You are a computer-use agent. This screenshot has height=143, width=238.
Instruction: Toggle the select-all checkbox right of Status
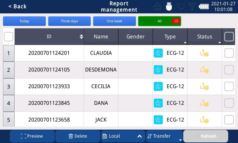(229, 37)
